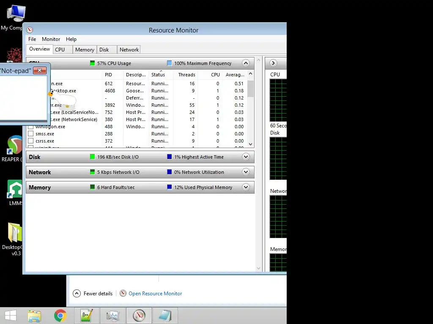The height and width of the screenshot is (324, 433).
Task: Sort by the Status column header
Action: [x=161, y=75]
